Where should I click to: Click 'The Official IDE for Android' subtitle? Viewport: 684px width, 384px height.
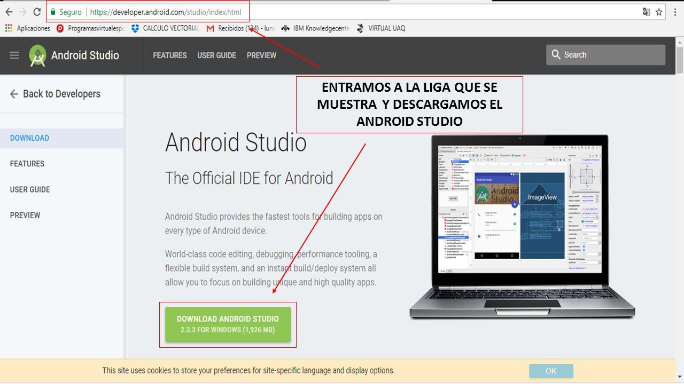click(x=249, y=178)
